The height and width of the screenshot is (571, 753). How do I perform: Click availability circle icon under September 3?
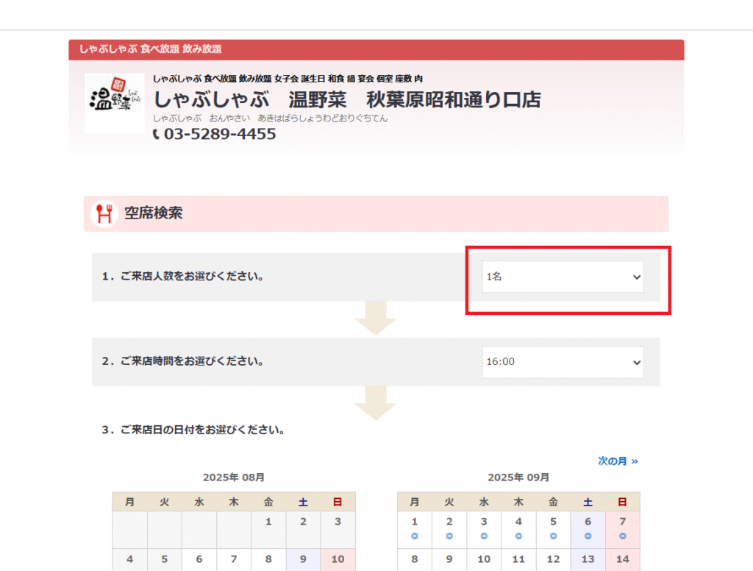point(484,536)
